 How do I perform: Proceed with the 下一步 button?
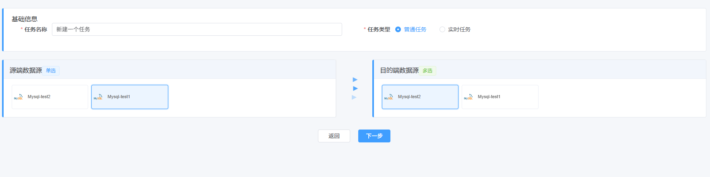pos(374,136)
